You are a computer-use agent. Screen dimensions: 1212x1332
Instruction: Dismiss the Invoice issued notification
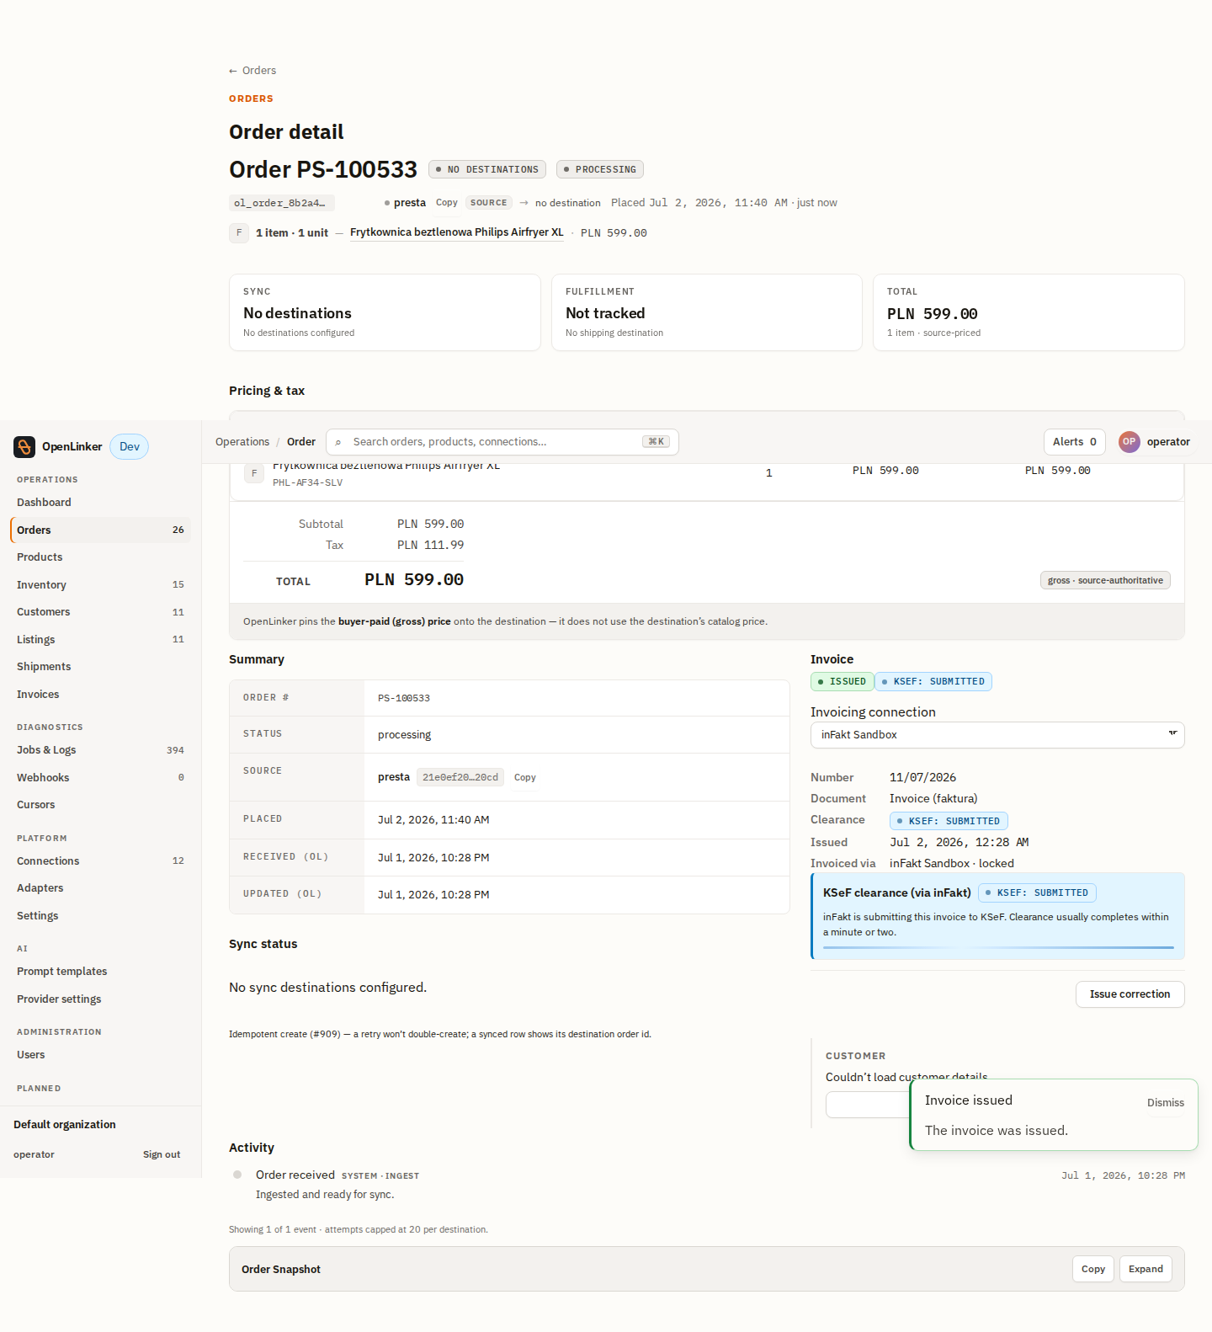(x=1165, y=1103)
